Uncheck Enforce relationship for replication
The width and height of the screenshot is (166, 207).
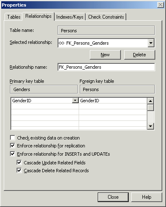tap(12, 146)
